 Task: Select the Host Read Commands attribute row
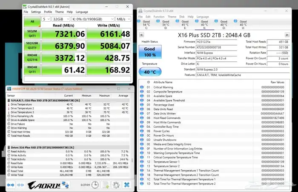click(x=214, y=118)
